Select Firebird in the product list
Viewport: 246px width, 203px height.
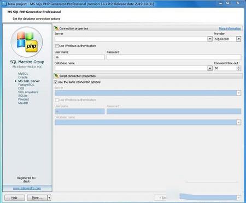coord(24,99)
